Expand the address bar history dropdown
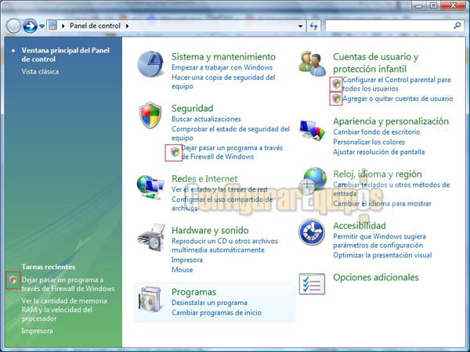Image resolution: width=470 pixels, height=352 pixels. pyautogui.click(x=300, y=26)
